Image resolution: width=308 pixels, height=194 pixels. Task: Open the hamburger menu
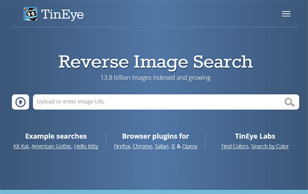click(x=286, y=14)
